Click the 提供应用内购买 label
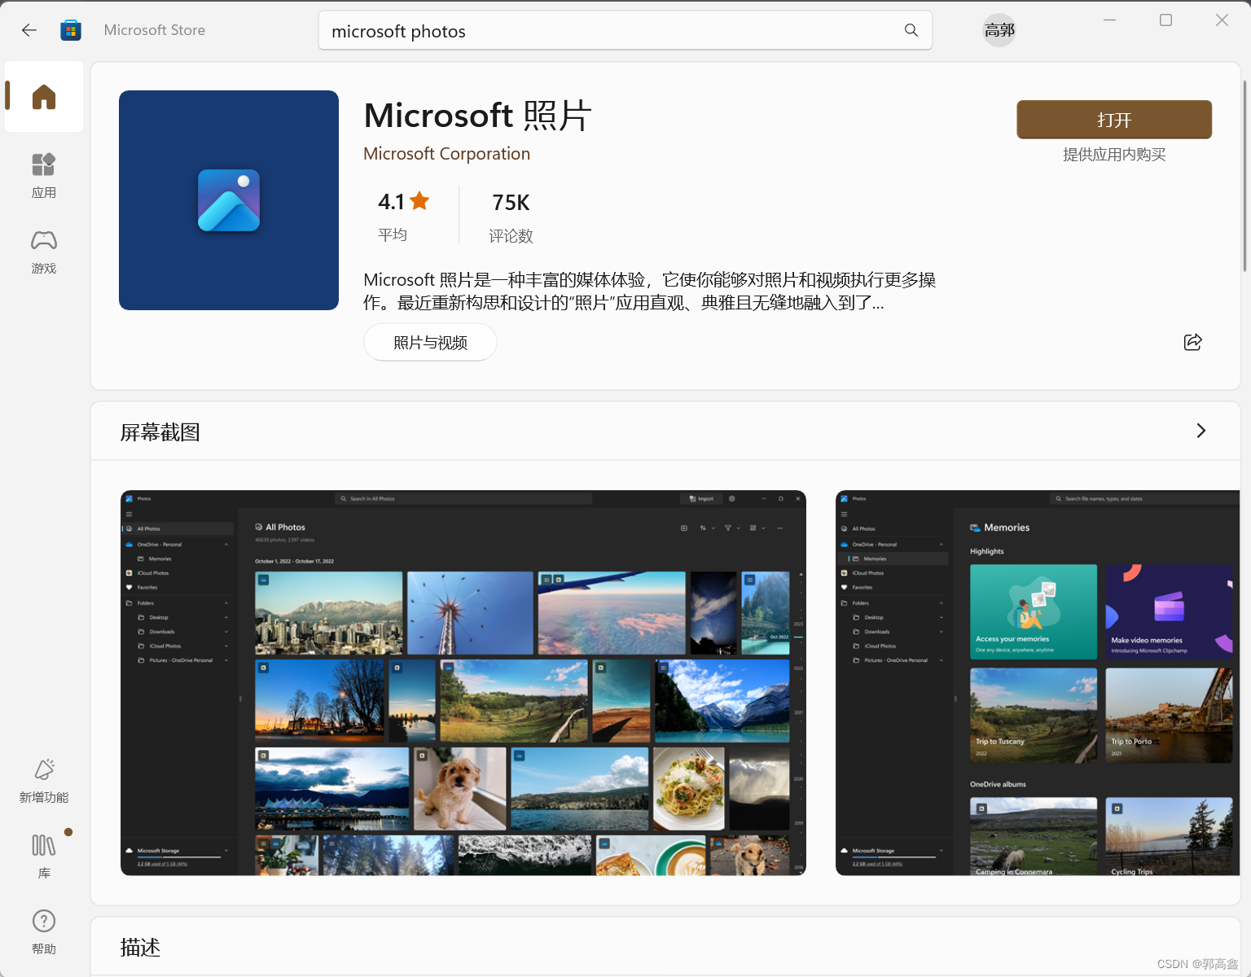1251x977 pixels. click(x=1114, y=155)
